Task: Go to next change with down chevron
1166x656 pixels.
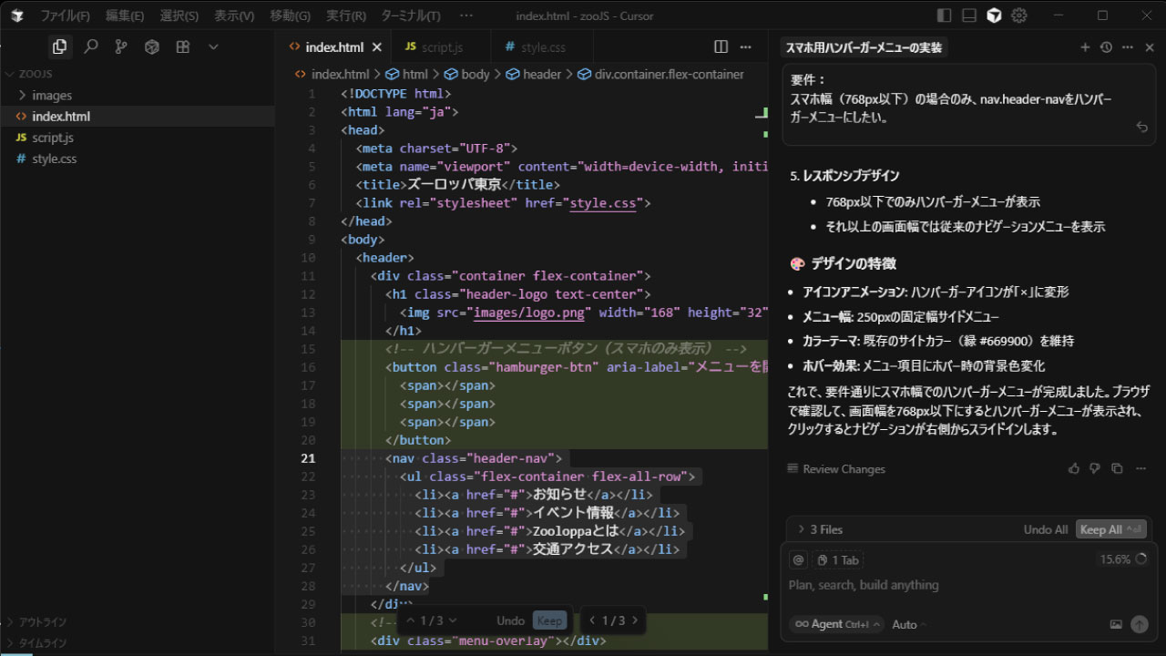Action: (453, 620)
